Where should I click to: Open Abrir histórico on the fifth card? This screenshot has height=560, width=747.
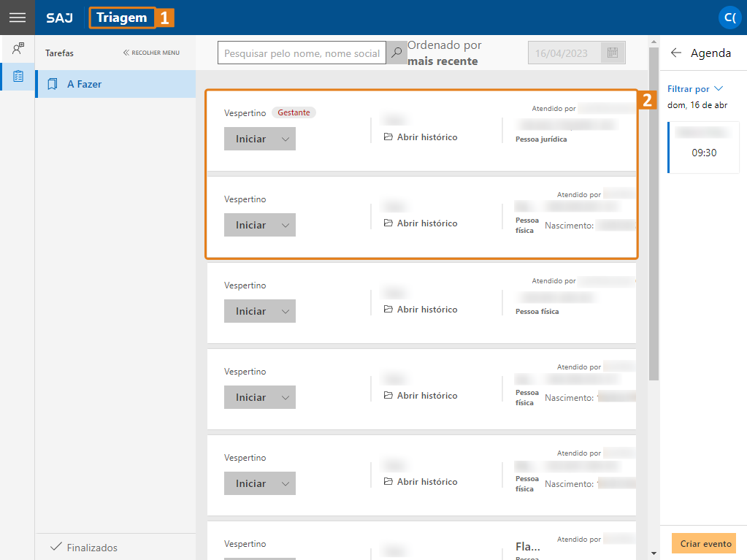[421, 482]
